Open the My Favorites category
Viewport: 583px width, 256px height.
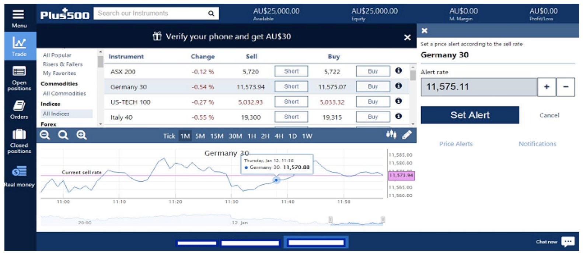59,73
